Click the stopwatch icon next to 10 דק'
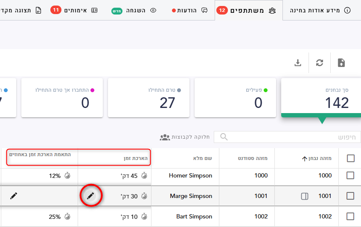The width and height of the screenshot is (361, 227). 144,216
